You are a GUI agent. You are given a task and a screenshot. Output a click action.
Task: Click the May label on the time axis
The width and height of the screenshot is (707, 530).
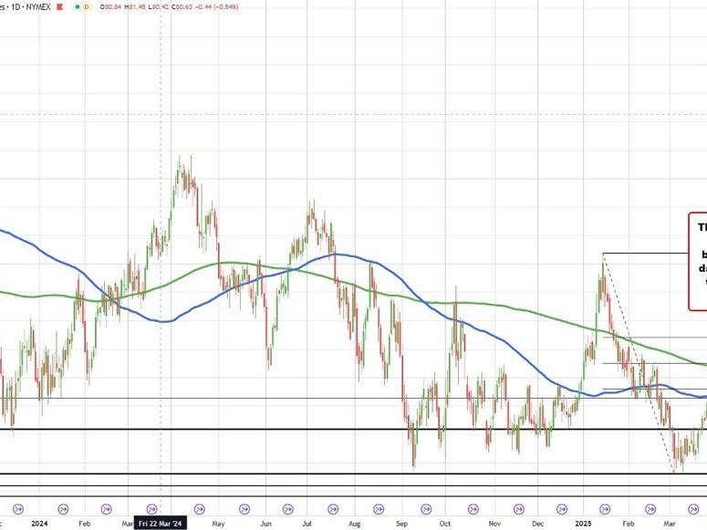(218, 524)
